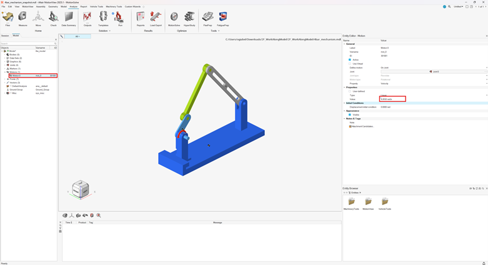Switch to the Report ribbon tab
This screenshot has width=488, height=265.
[x=84, y=6]
